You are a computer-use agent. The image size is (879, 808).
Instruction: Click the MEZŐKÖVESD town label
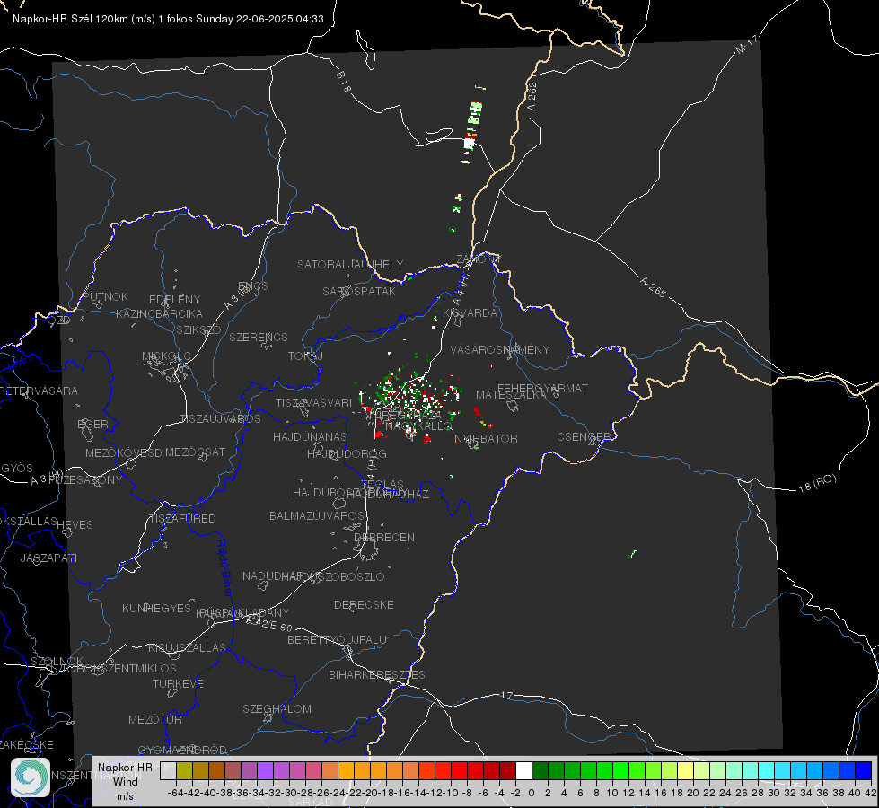(x=124, y=452)
